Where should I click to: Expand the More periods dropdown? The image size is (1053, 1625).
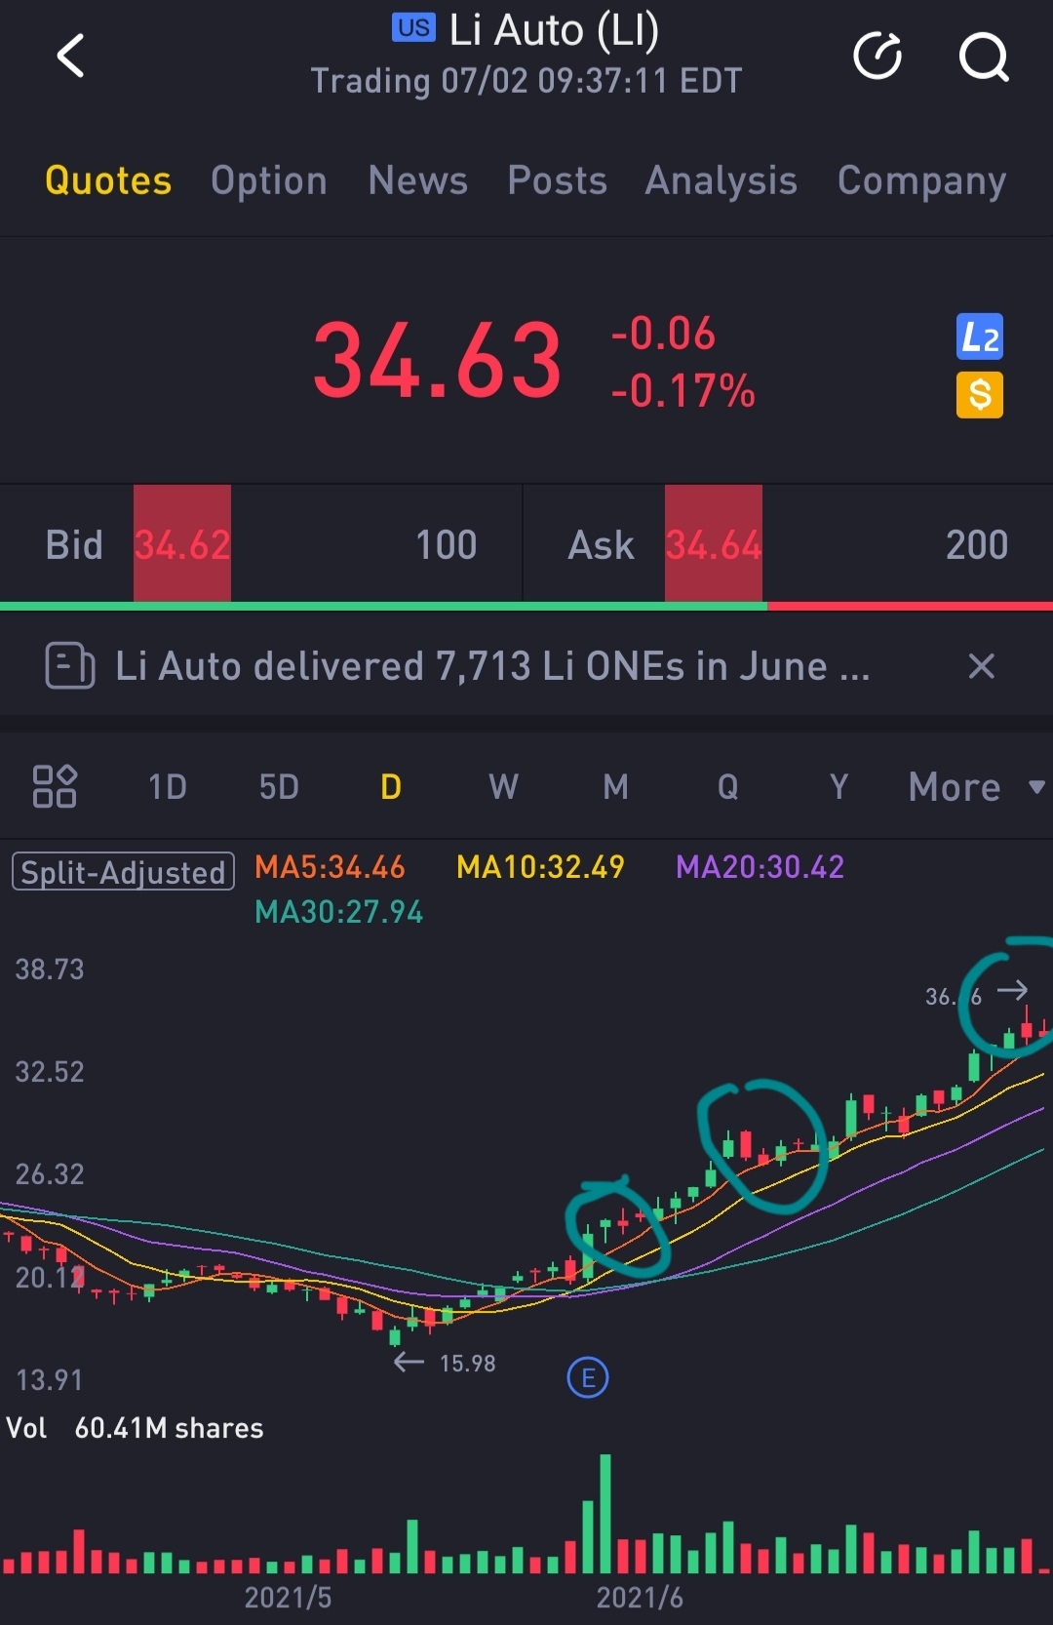(x=976, y=787)
